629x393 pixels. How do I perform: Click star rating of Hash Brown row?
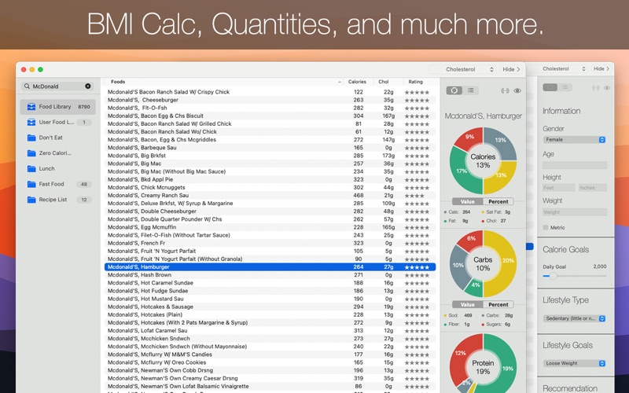pos(417,275)
